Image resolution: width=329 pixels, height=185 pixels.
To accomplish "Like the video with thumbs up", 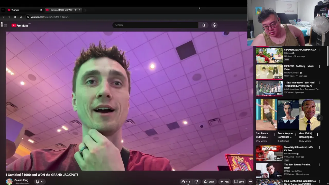I will (x=186, y=182).
